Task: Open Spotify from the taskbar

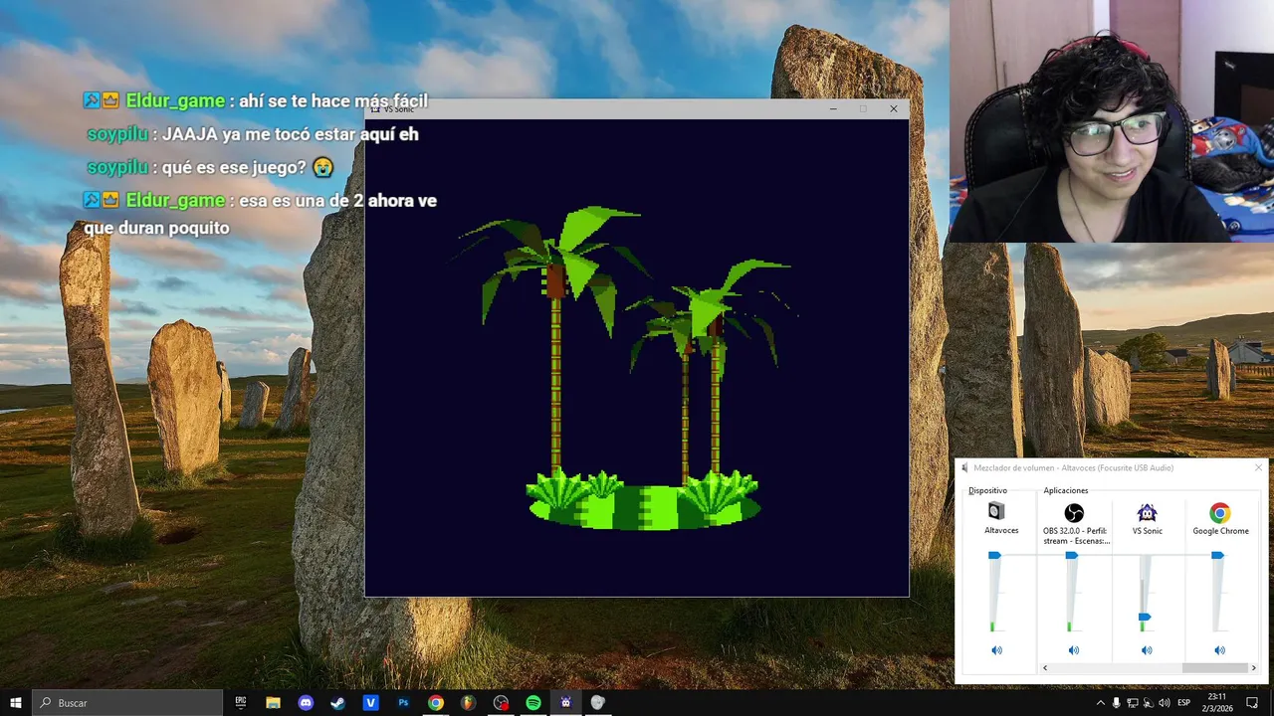Action: click(533, 702)
